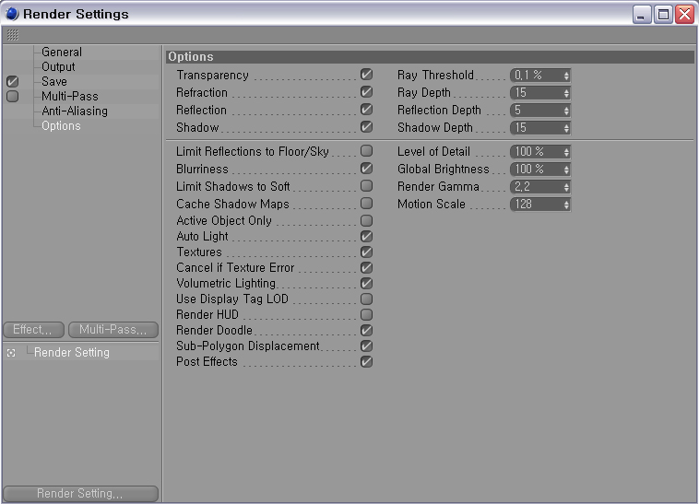Maximize the Render Settings window

point(663,15)
